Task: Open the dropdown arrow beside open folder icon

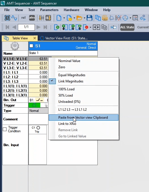Action: tap(84, 18)
